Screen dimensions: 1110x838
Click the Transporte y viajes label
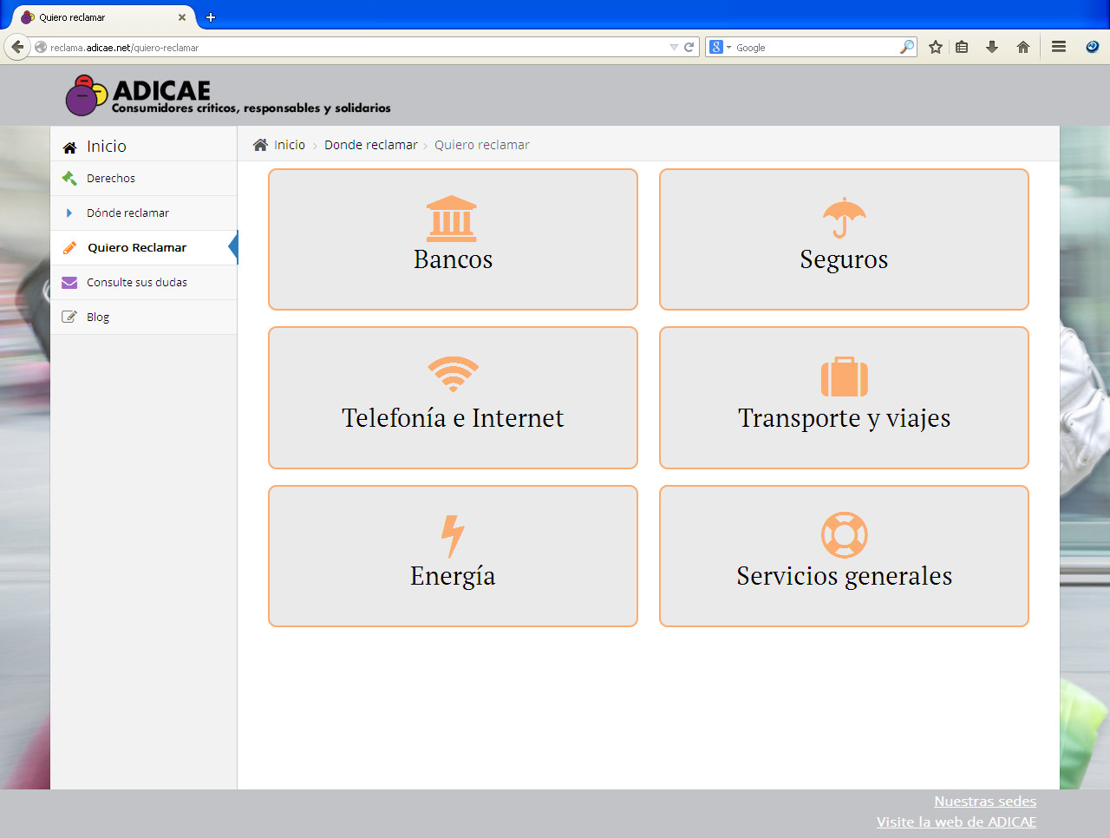[844, 418]
